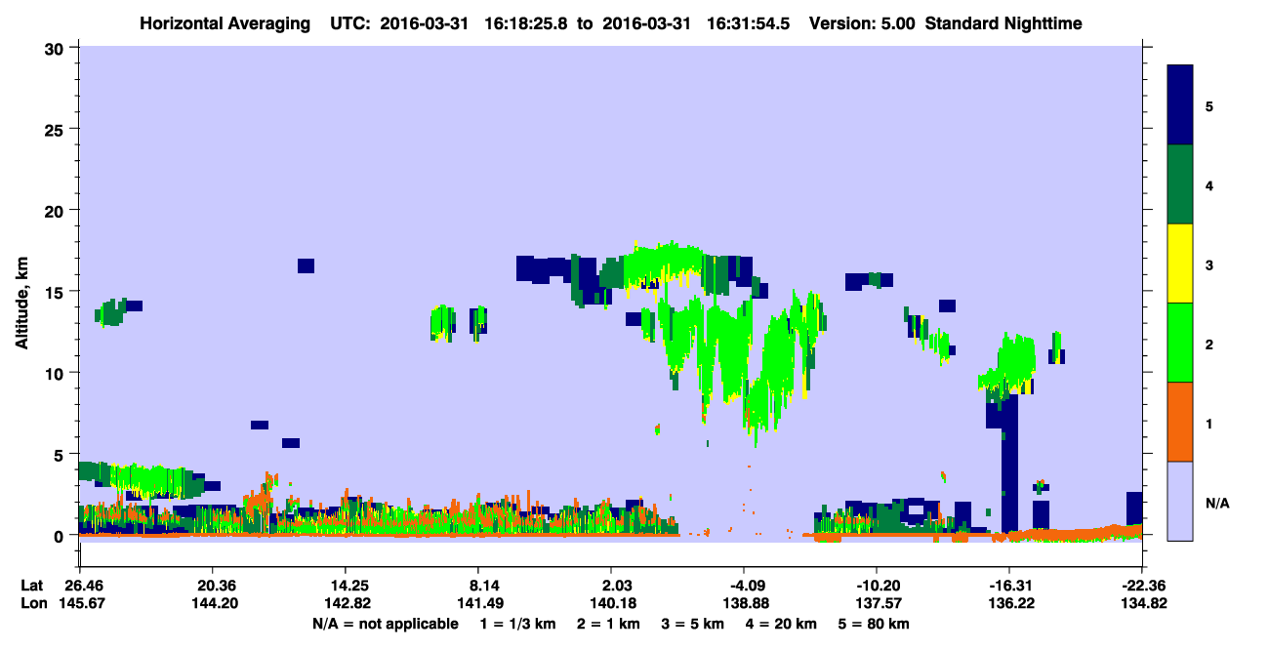
Task: Click the colorbar label 5
Action: coord(1209,105)
